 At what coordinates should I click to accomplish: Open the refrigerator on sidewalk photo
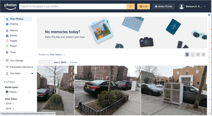tap(174, 90)
